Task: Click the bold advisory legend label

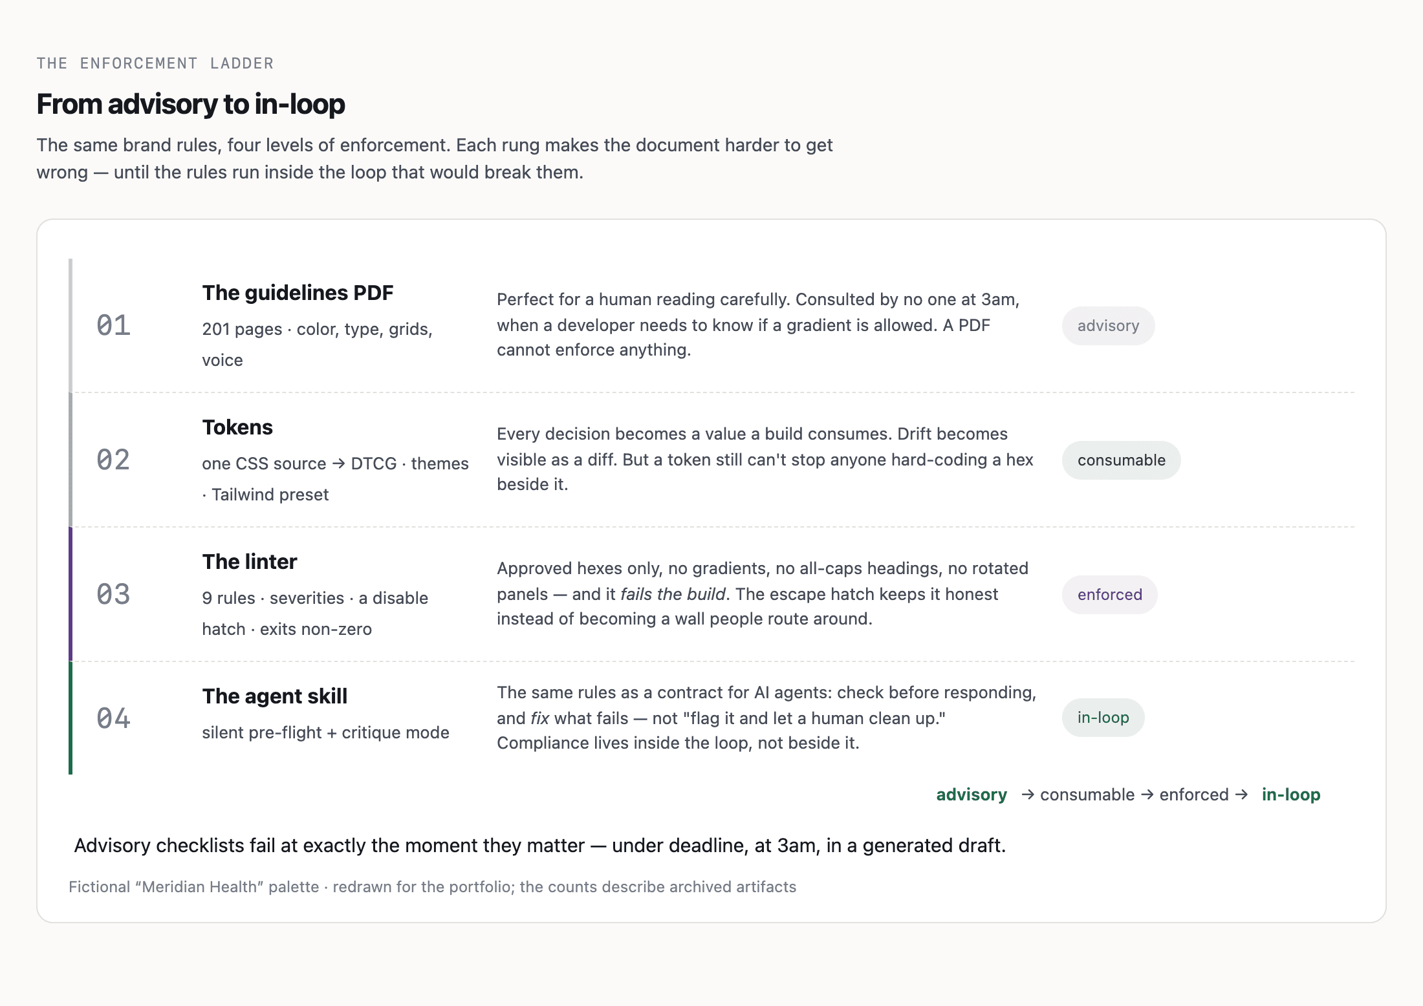Action: click(x=972, y=795)
